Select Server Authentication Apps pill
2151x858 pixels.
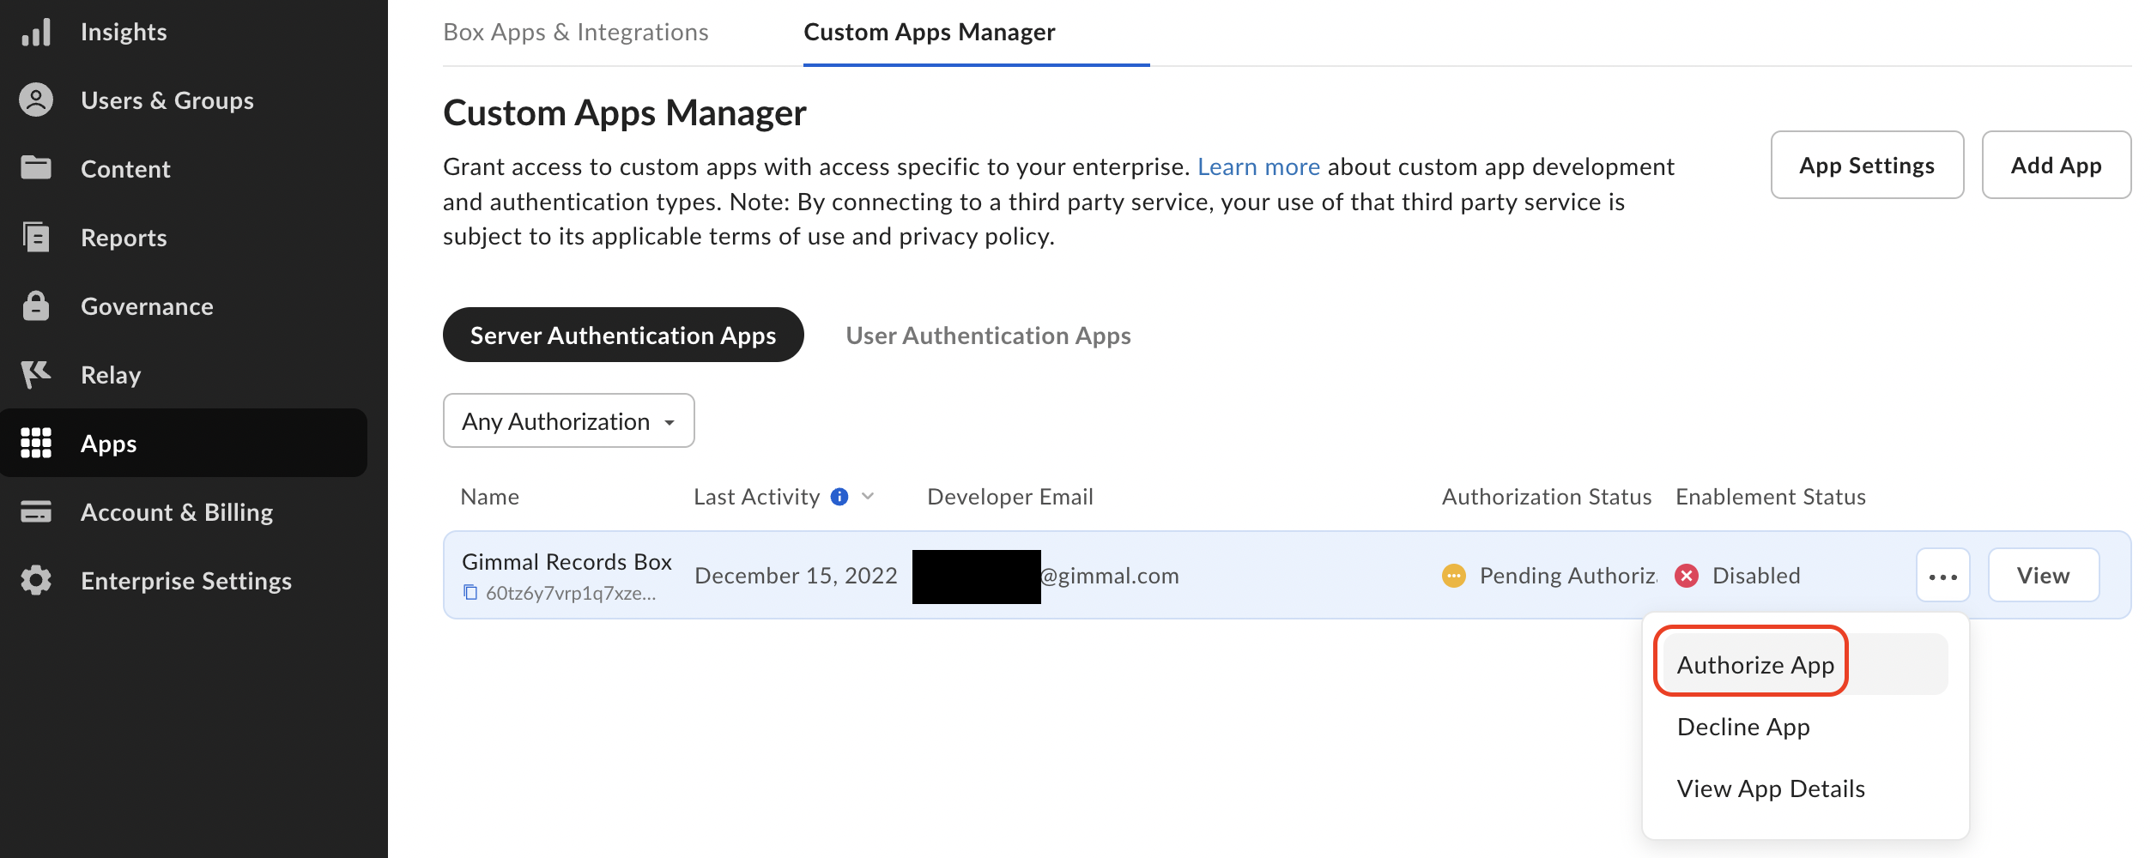point(623,335)
